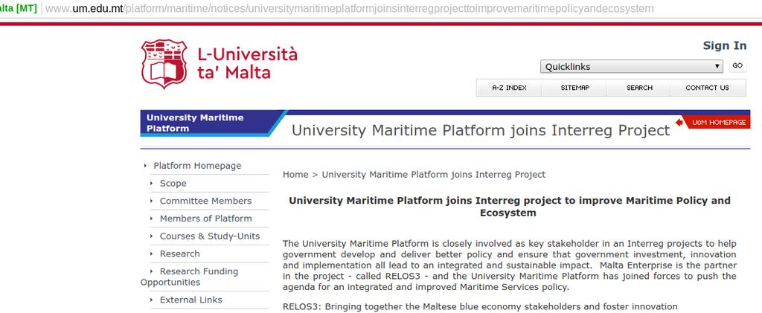Open Courses & Study-Units sidebar link
This screenshot has width=762, height=313.
[209, 236]
